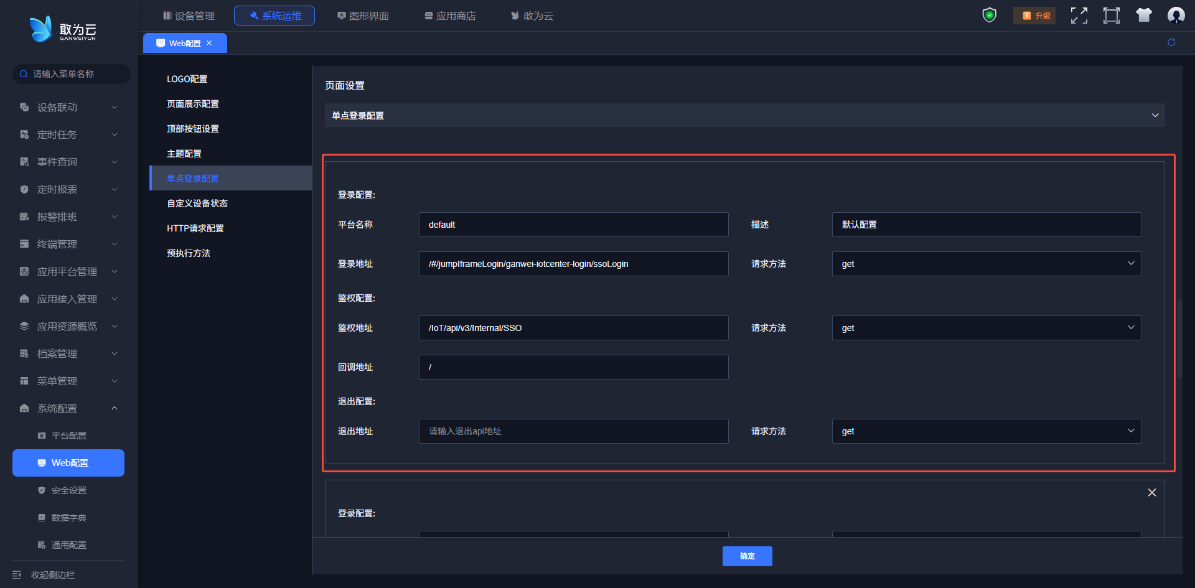
Task: Open the theme skin shirt icon
Action: pyautogui.click(x=1144, y=15)
